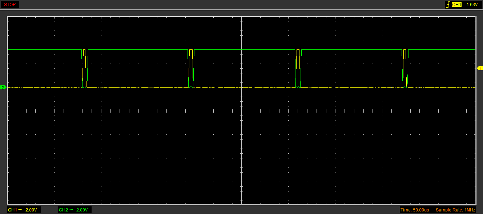Click the CH1 DC coupling symbol at bottom
Image resolution: width=483 pixels, height=214 pixels.
click(x=20, y=210)
